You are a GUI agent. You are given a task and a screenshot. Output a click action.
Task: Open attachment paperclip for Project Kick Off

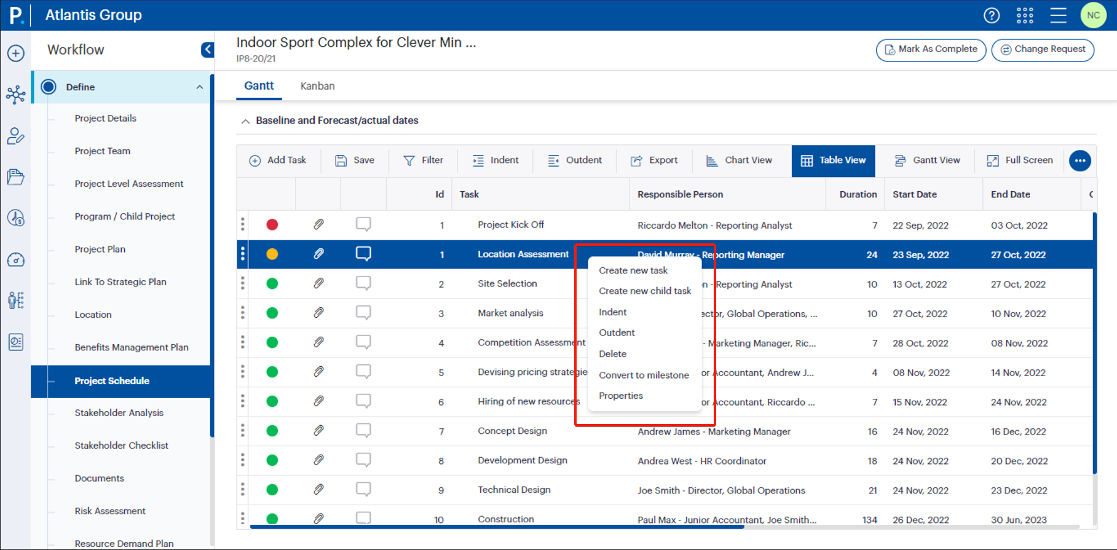coord(318,224)
